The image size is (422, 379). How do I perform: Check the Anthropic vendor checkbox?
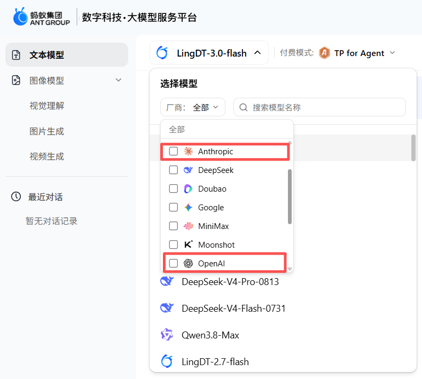click(x=173, y=151)
